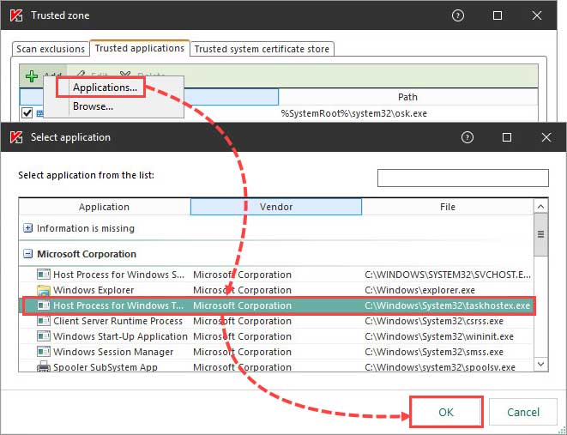Focus the application search field
567x435 pixels.
[463, 178]
